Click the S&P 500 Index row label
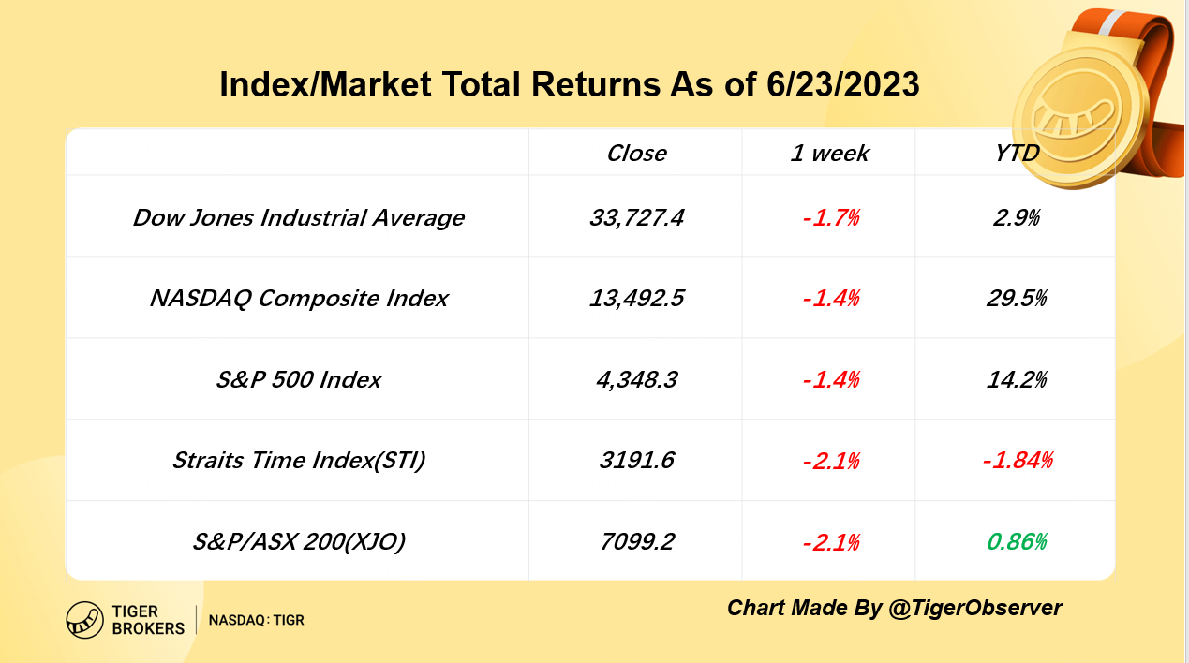The height and width of the screenshot is (663, 1189). (x=298, y=380)
